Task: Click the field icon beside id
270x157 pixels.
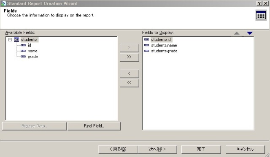Action: [x=23, y=45]
